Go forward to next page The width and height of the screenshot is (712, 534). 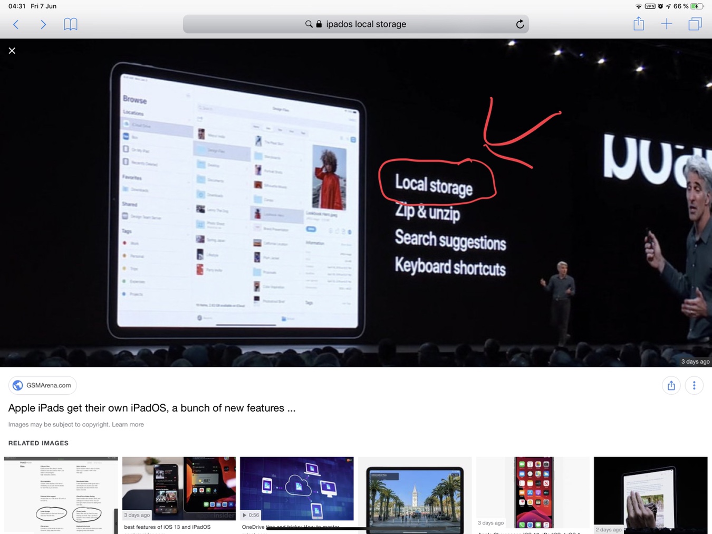point(43,24)
